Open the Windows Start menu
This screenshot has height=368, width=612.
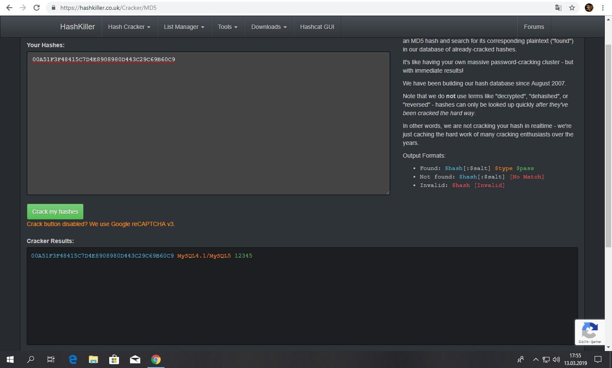(x=10, y=360)
